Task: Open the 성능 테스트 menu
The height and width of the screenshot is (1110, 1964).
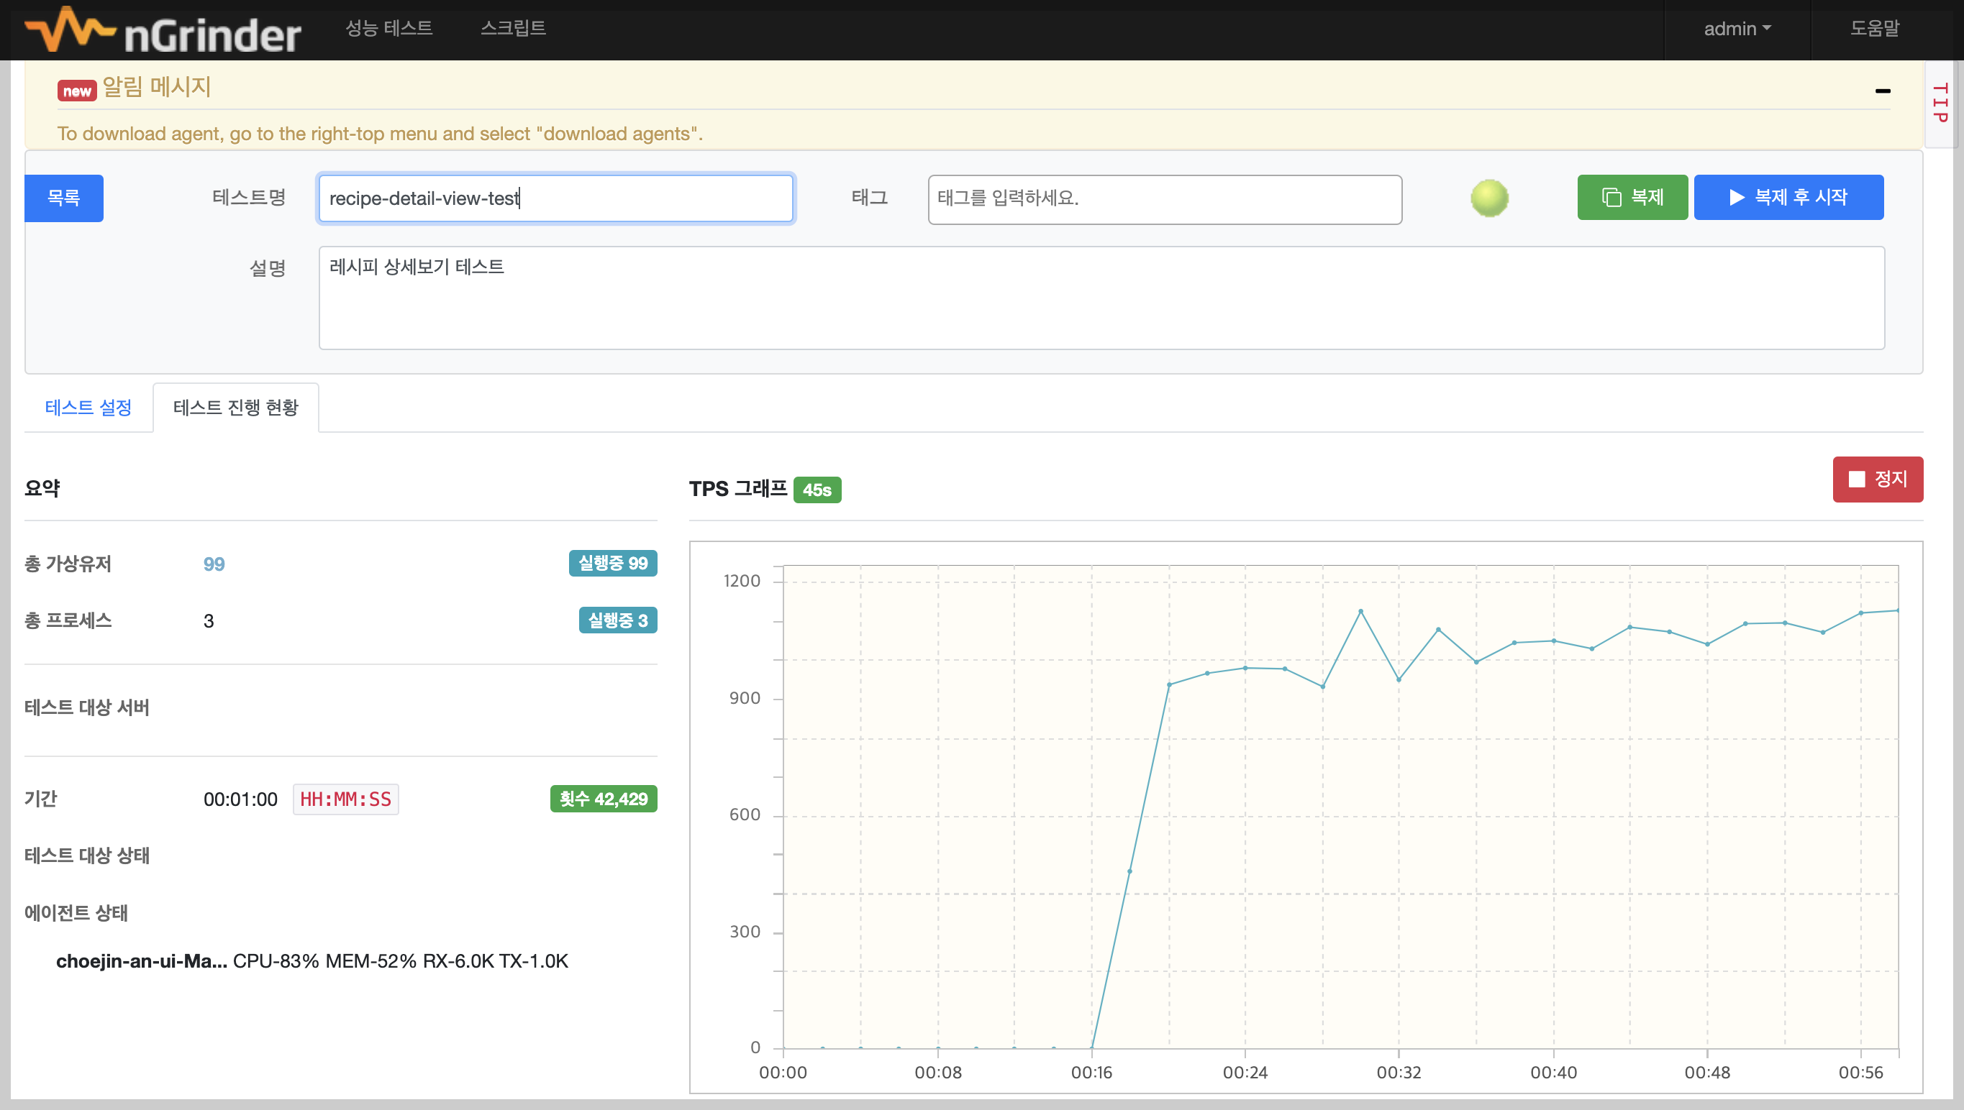Action: click(x=389, y=28)
